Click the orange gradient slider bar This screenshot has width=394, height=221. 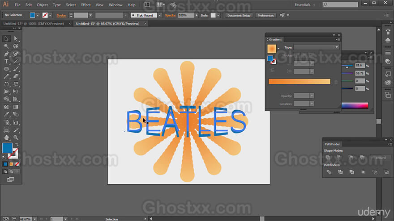(299, 81)
